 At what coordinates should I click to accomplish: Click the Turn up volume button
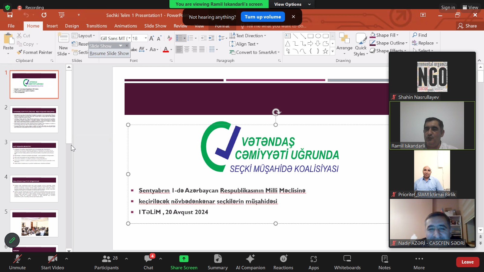(x=263, y=17)
